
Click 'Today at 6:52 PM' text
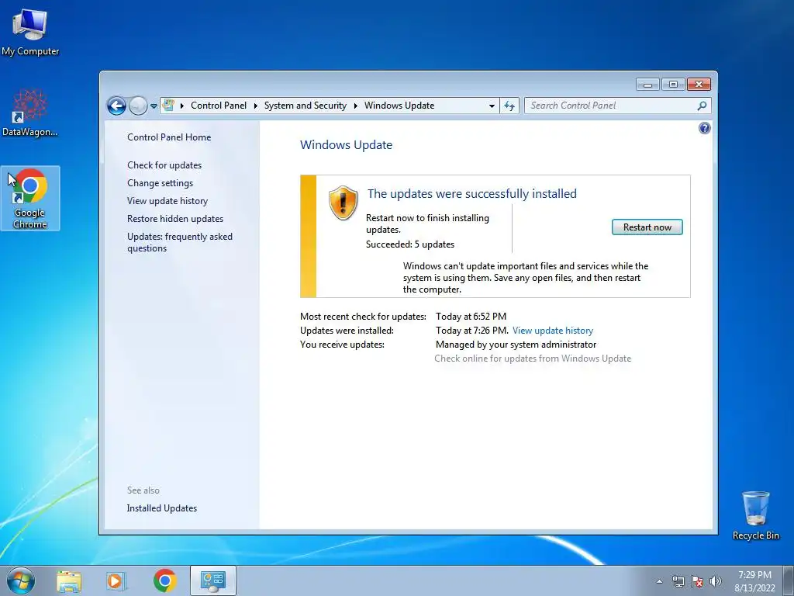(471, 317)
